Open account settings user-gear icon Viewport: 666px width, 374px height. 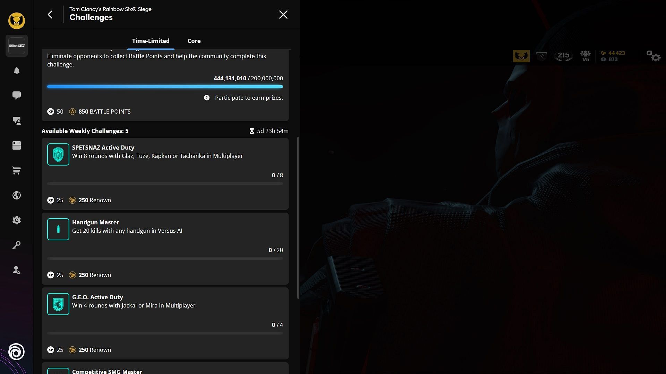[16, 270]
